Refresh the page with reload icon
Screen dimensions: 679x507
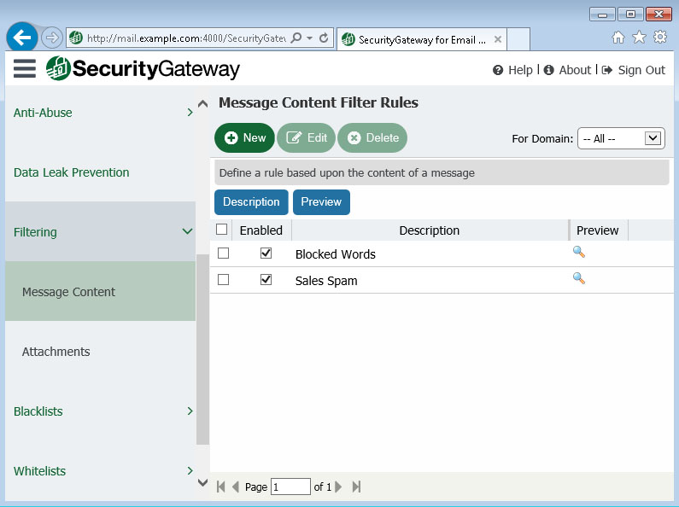coord(324,38)
